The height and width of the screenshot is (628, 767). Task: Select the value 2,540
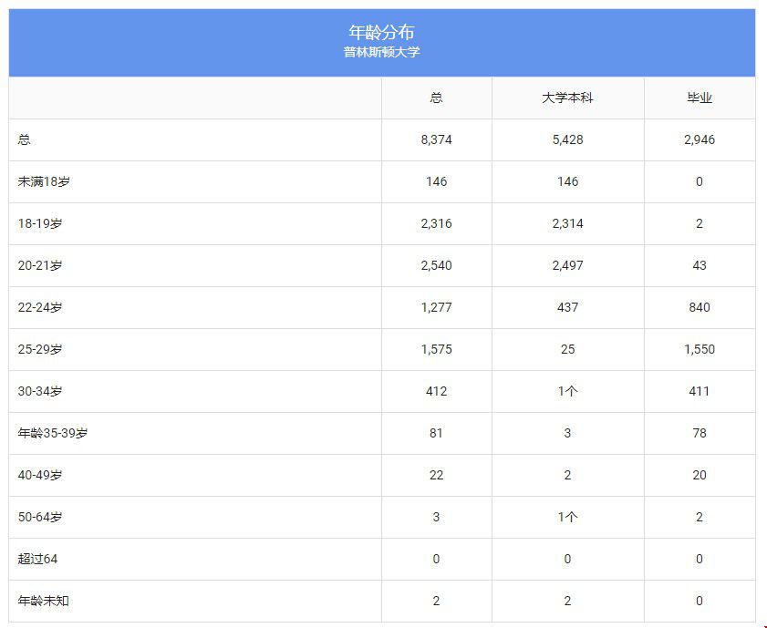coord(436,265)
